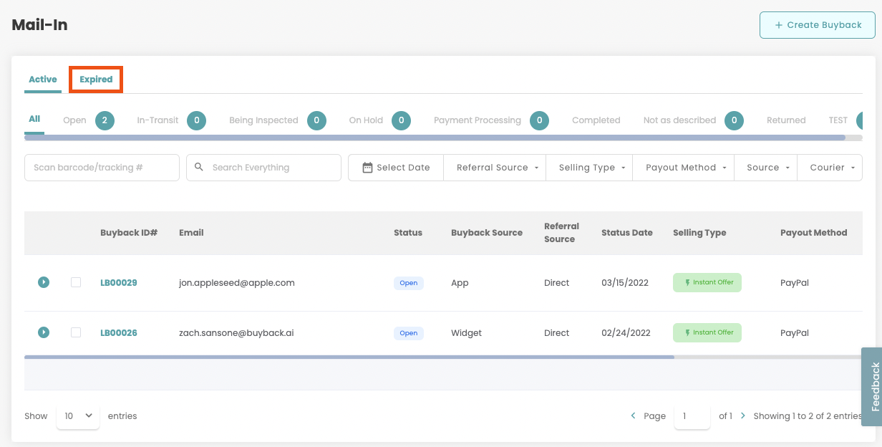Click the Payment Processing count badge

[x=540, y=120]
